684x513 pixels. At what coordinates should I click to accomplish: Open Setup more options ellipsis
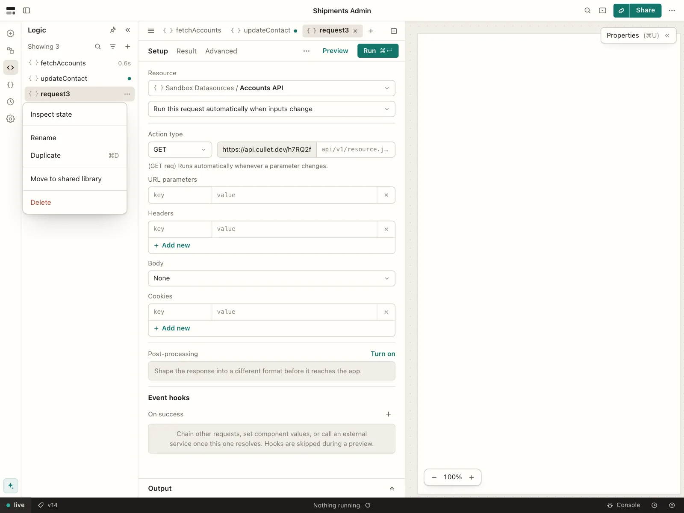point(307,51)
